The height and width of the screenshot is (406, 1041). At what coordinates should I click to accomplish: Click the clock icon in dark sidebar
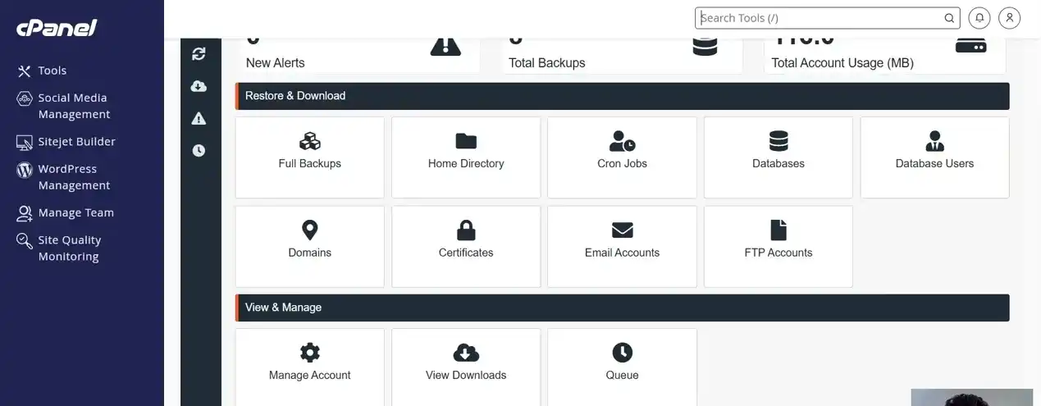[199, 150]
